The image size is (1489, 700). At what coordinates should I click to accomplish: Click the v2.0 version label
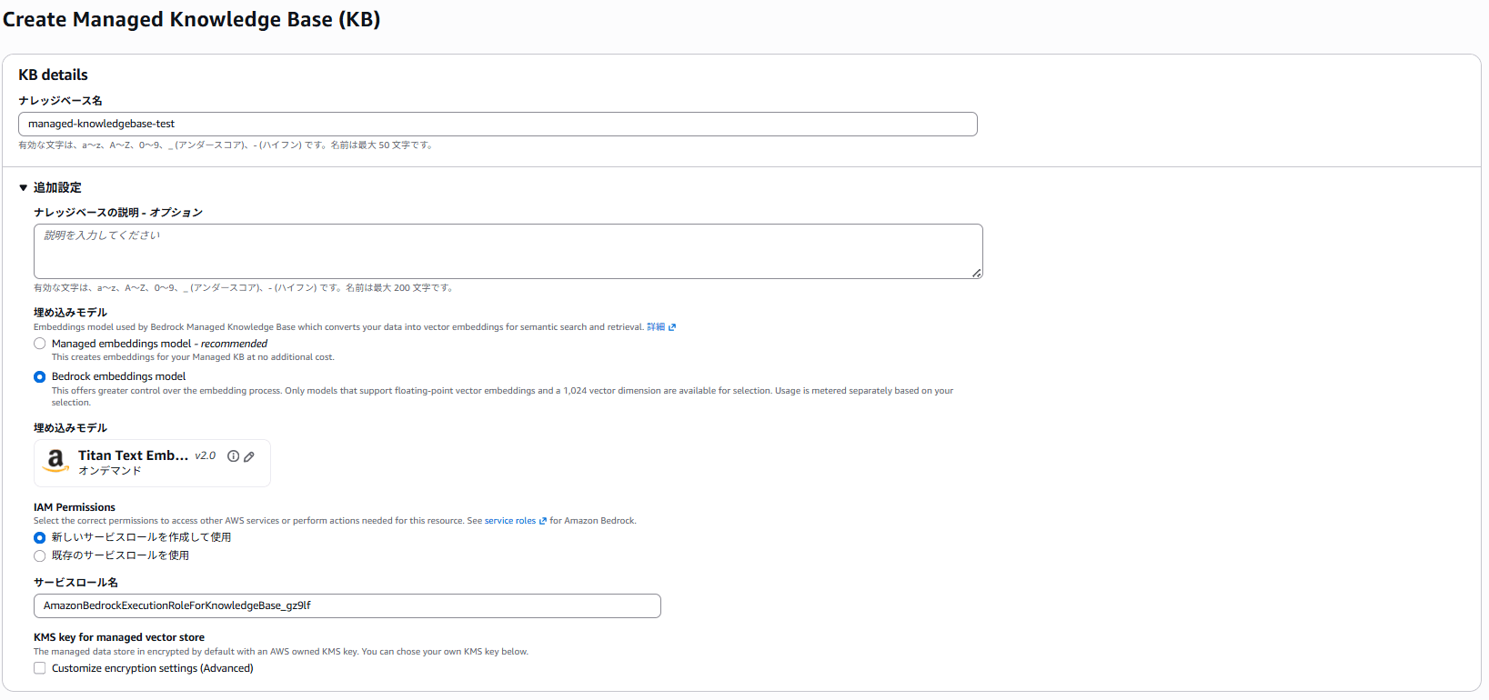coord(206,455)
